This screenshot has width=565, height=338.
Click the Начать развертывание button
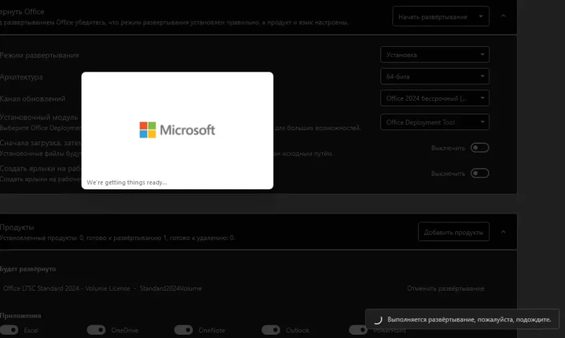point(433,17)
